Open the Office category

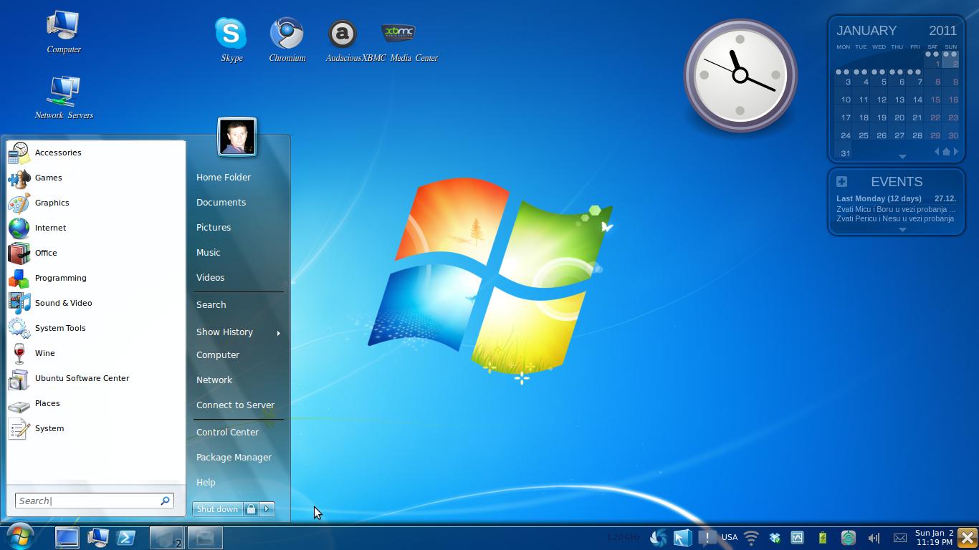point(95,253)
